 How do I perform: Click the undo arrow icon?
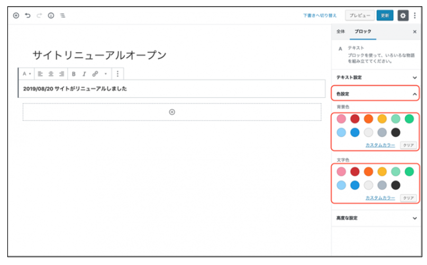[28, 16]
